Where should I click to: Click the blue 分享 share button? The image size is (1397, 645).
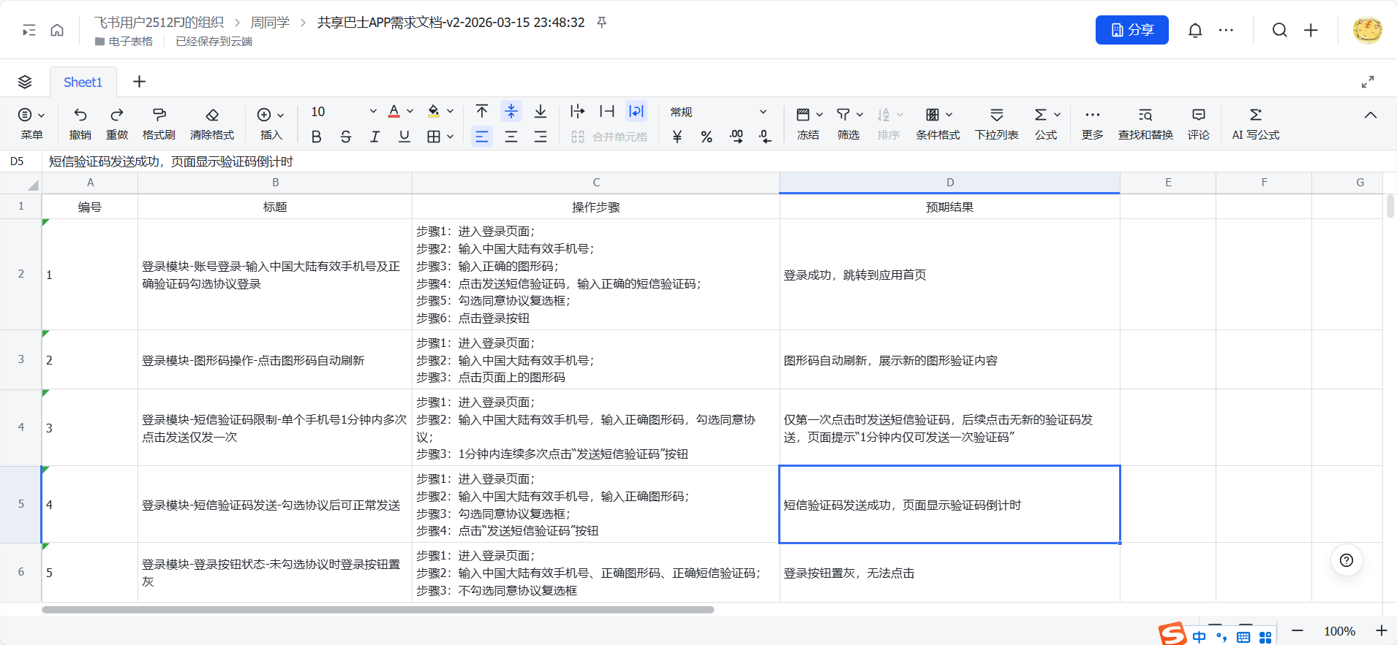pos(1131,30)
